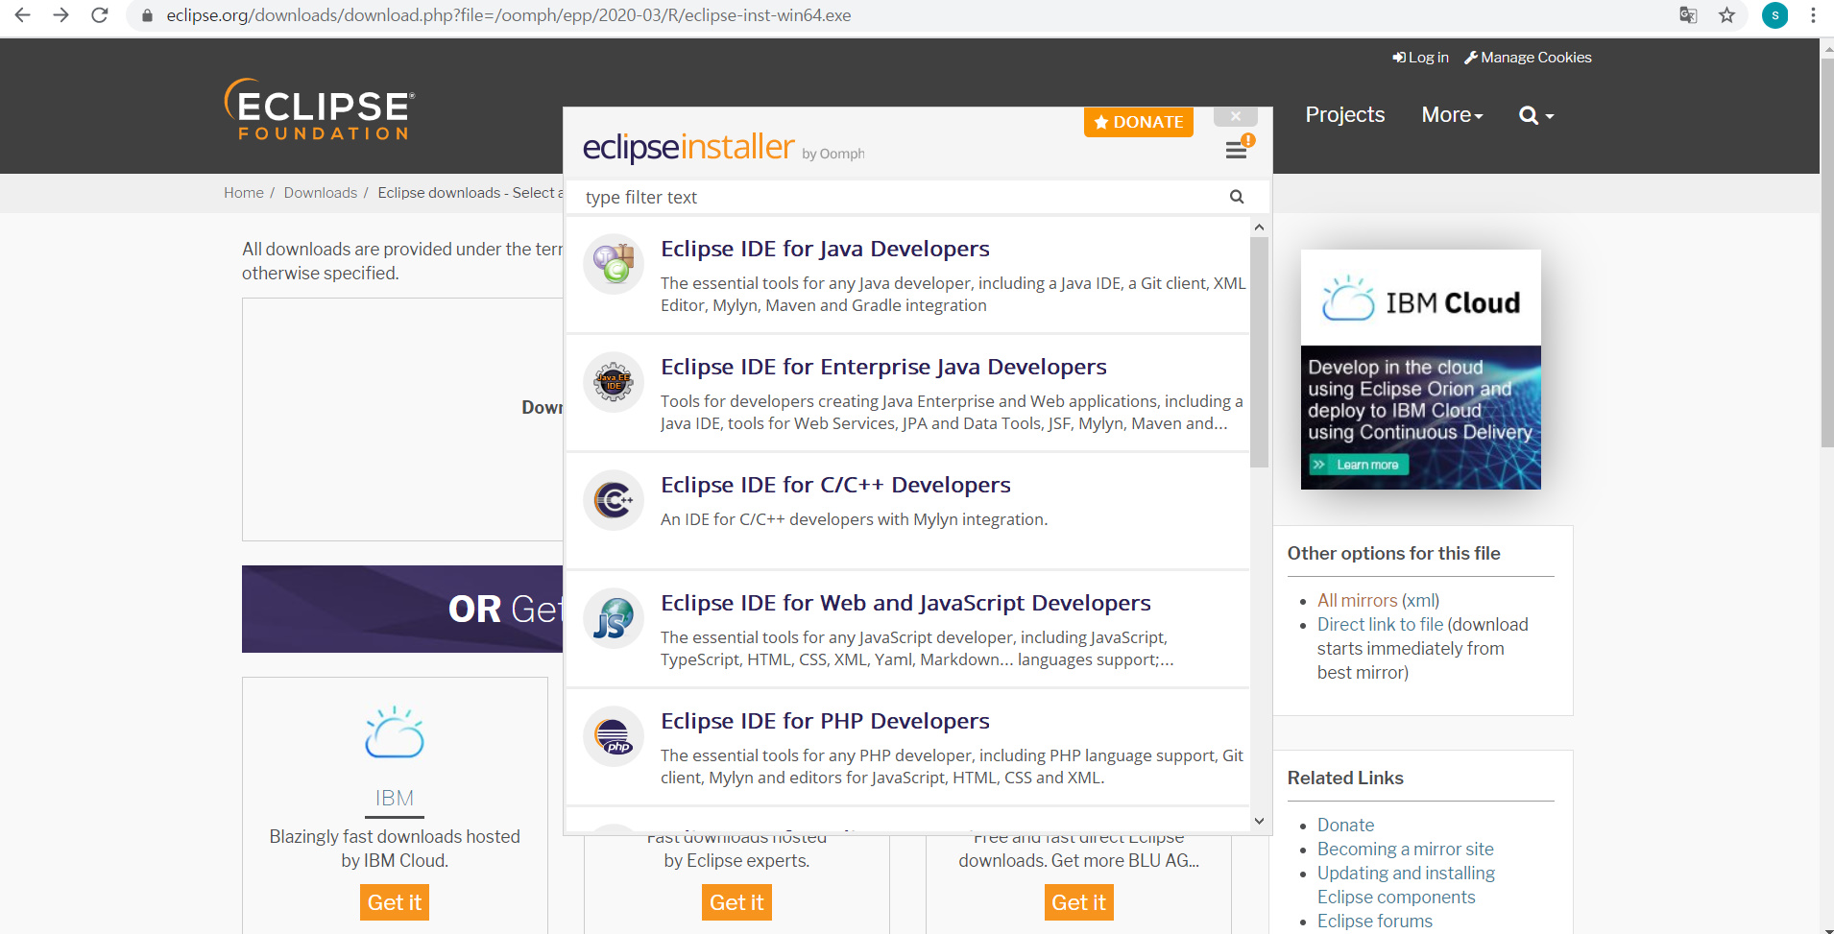Expand the More menu
Screen dimensions: 1834x934
tap(1452, 115)
